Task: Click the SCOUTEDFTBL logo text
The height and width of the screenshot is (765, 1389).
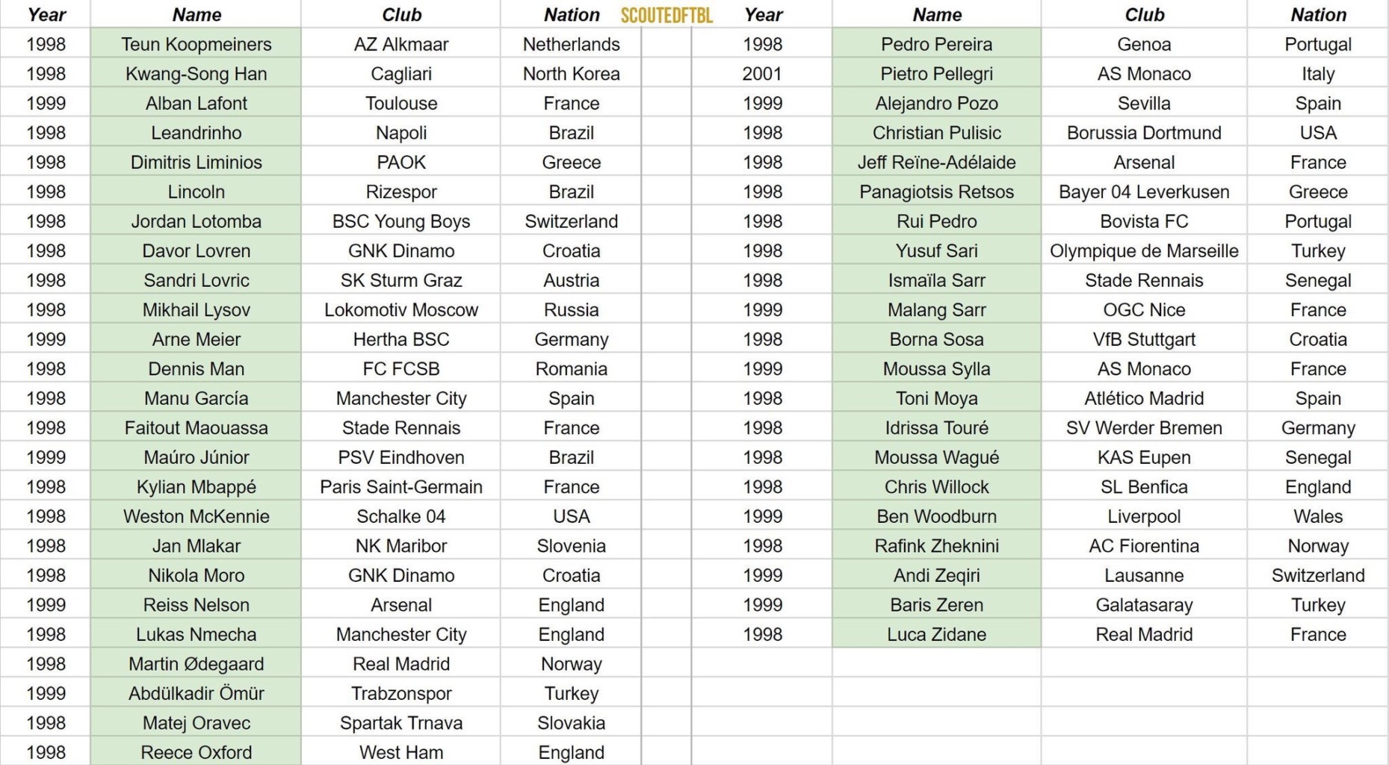Action: pos(666,15)
